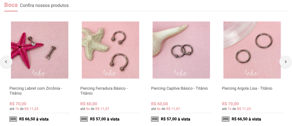Go to previous products with left arrow
Screen dimensions: 292x126
pyautogui.click(x=6, y=62)
